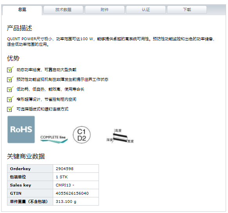Viewport: 228px width, 213px height.
Task: Select the 总览 overview tab
Action: coord(22,10)
